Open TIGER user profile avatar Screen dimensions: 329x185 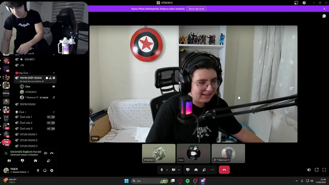pyautogui.click(x=6, y=170)
